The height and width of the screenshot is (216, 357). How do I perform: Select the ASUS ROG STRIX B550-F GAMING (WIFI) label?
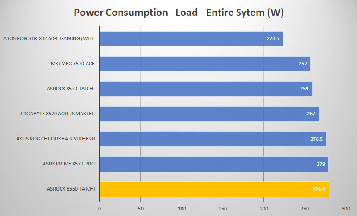click(x=49, y=38)
